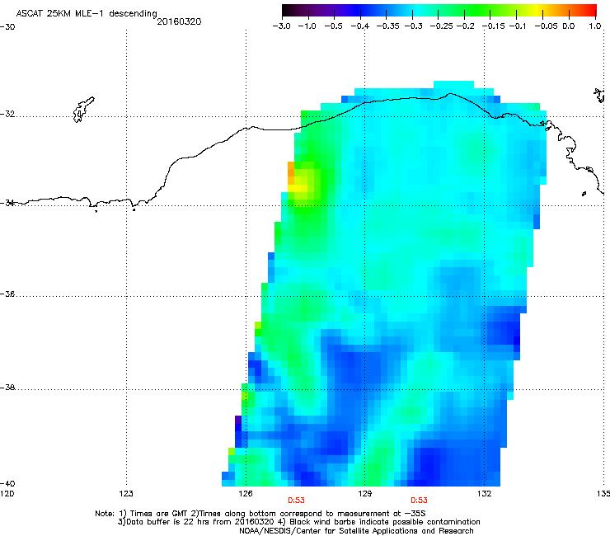The image size is (610, 536).
Task: Click the NOAA/NESDIS credit line
Action: (x=356, y=531)
